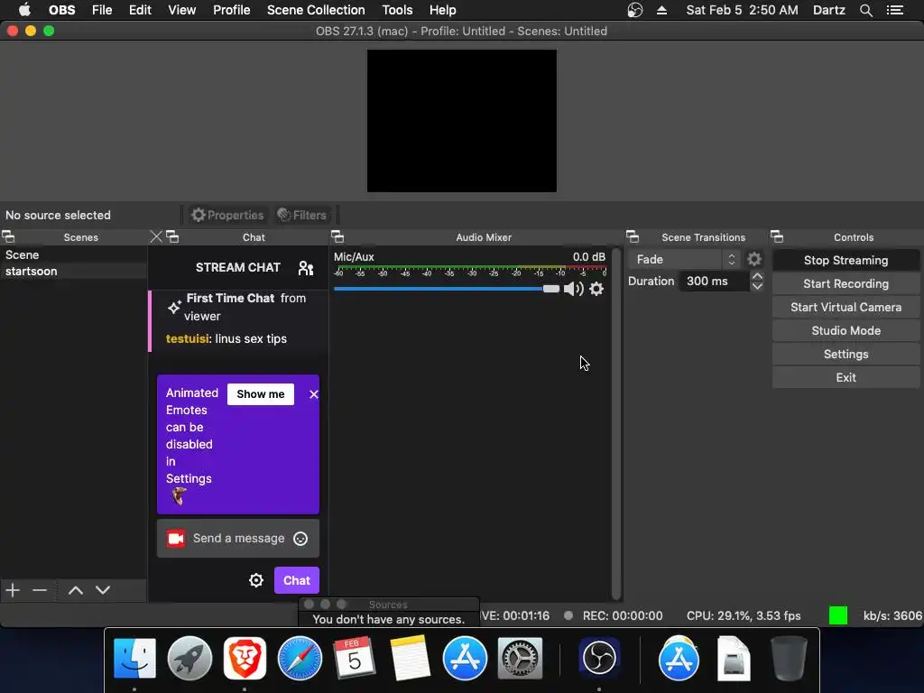The image size is (924, 693).
Task: Enable Studio Mode
Action: pyautogui.click(x=845, y=331)
